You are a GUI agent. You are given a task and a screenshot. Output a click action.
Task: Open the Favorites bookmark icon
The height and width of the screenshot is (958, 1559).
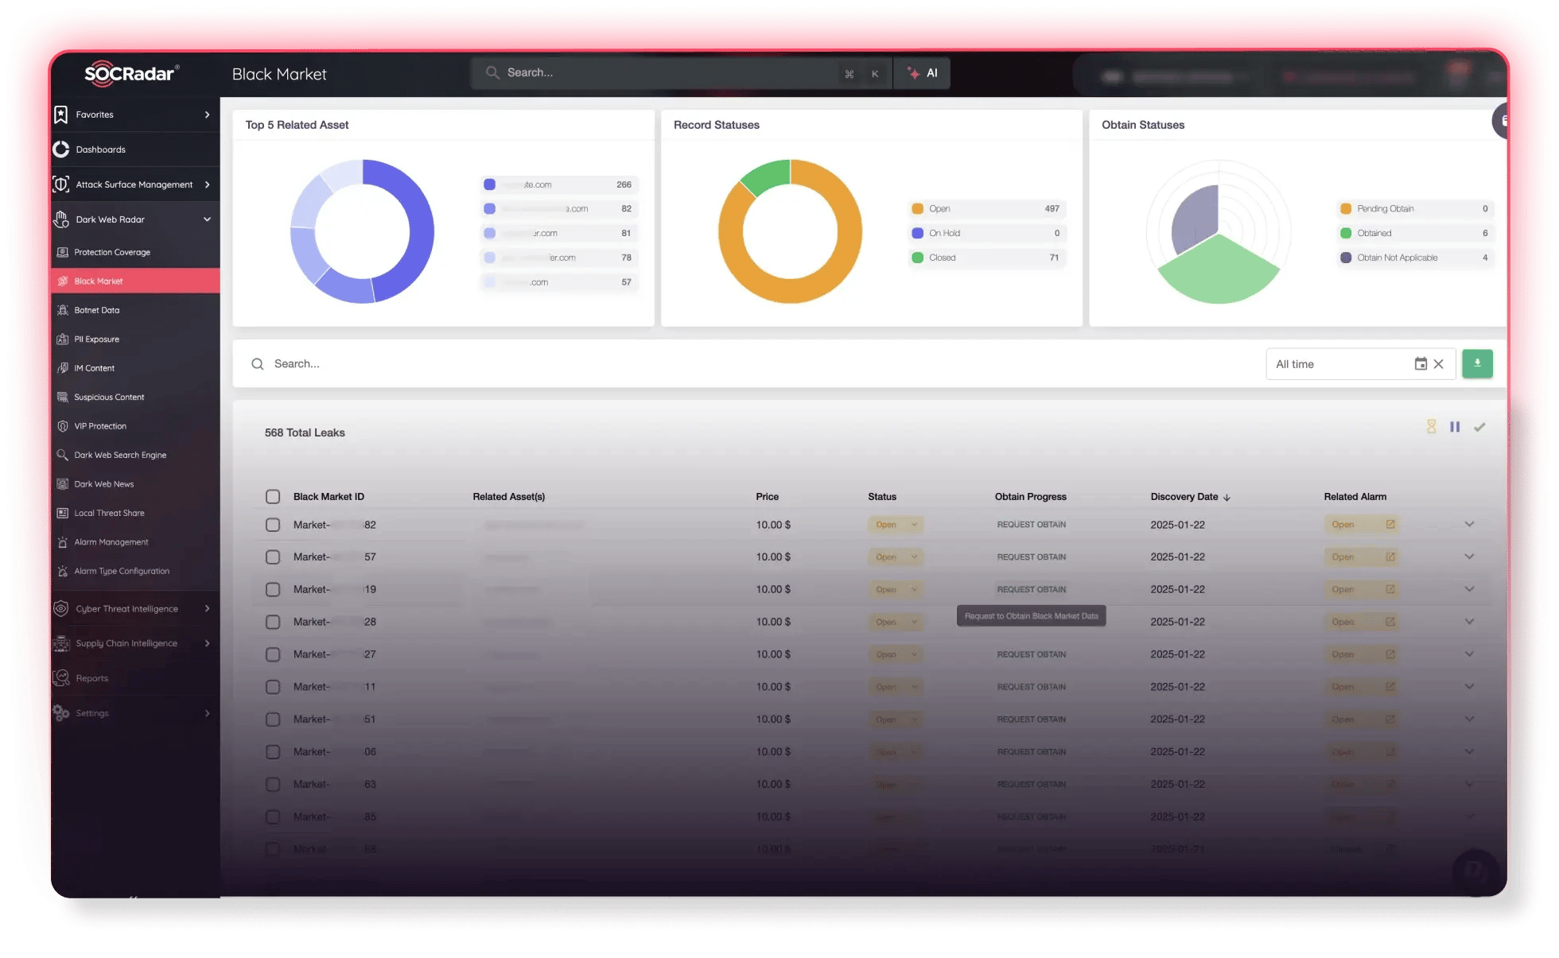(61, 114)
